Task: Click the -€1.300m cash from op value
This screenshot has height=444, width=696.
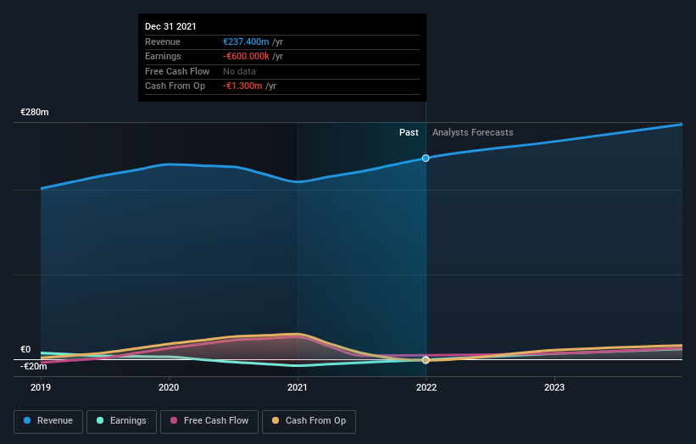Action: 242,86
